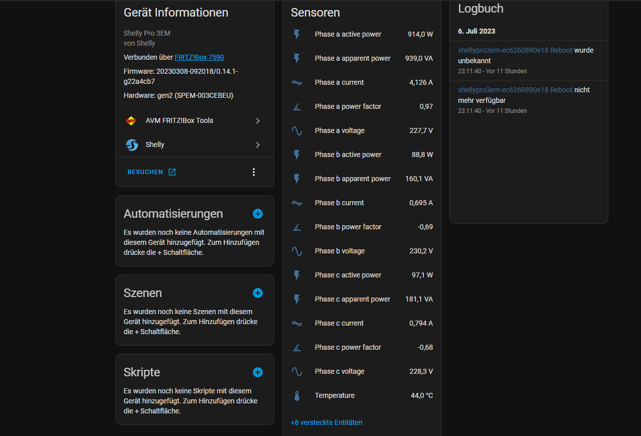Click the Phase b current sensor row
Viewport: 641px width, 436px height.
tap(361, 203)
